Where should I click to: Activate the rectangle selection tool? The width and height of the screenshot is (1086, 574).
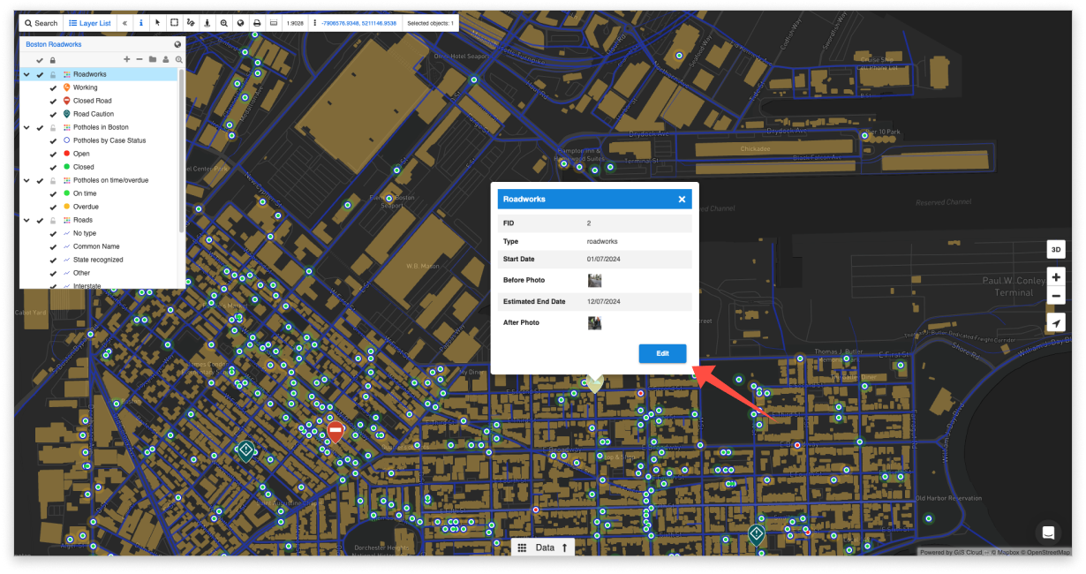coord(174,23)
